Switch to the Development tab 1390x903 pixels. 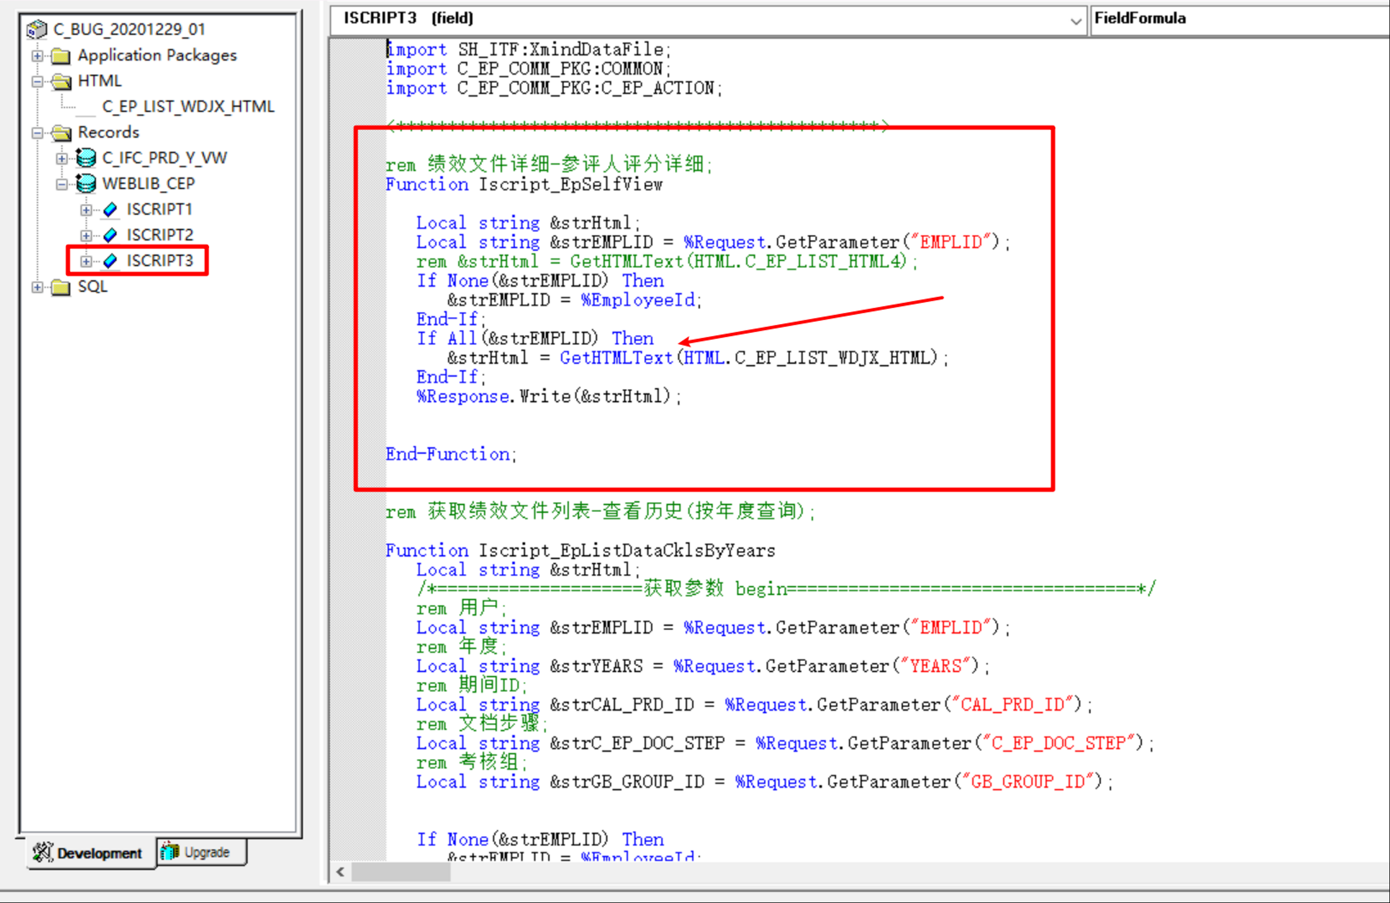coord(91,853)
